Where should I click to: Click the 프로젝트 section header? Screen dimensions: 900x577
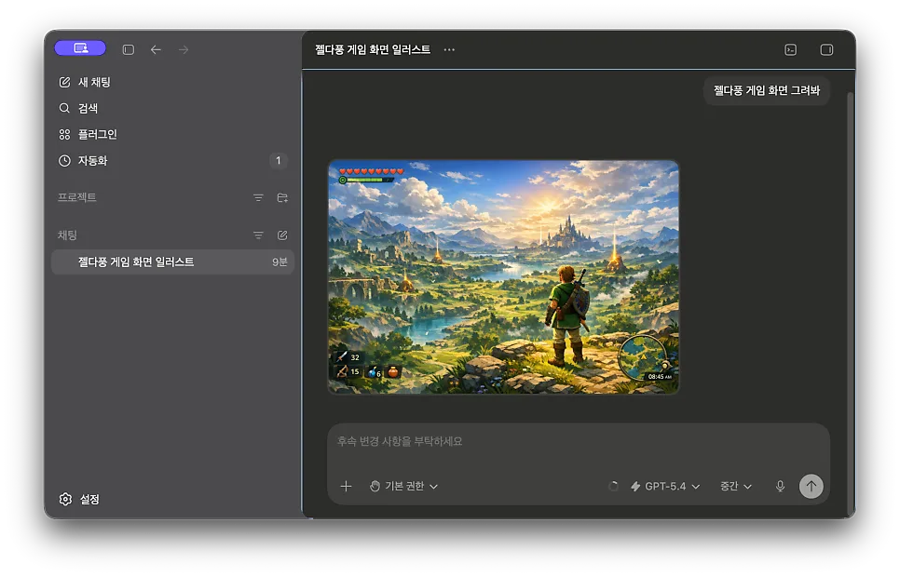[77, 198]
